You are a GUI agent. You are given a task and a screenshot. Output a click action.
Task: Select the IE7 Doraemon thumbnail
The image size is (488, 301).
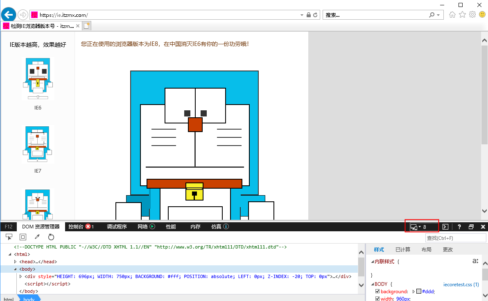click(38, 144)
